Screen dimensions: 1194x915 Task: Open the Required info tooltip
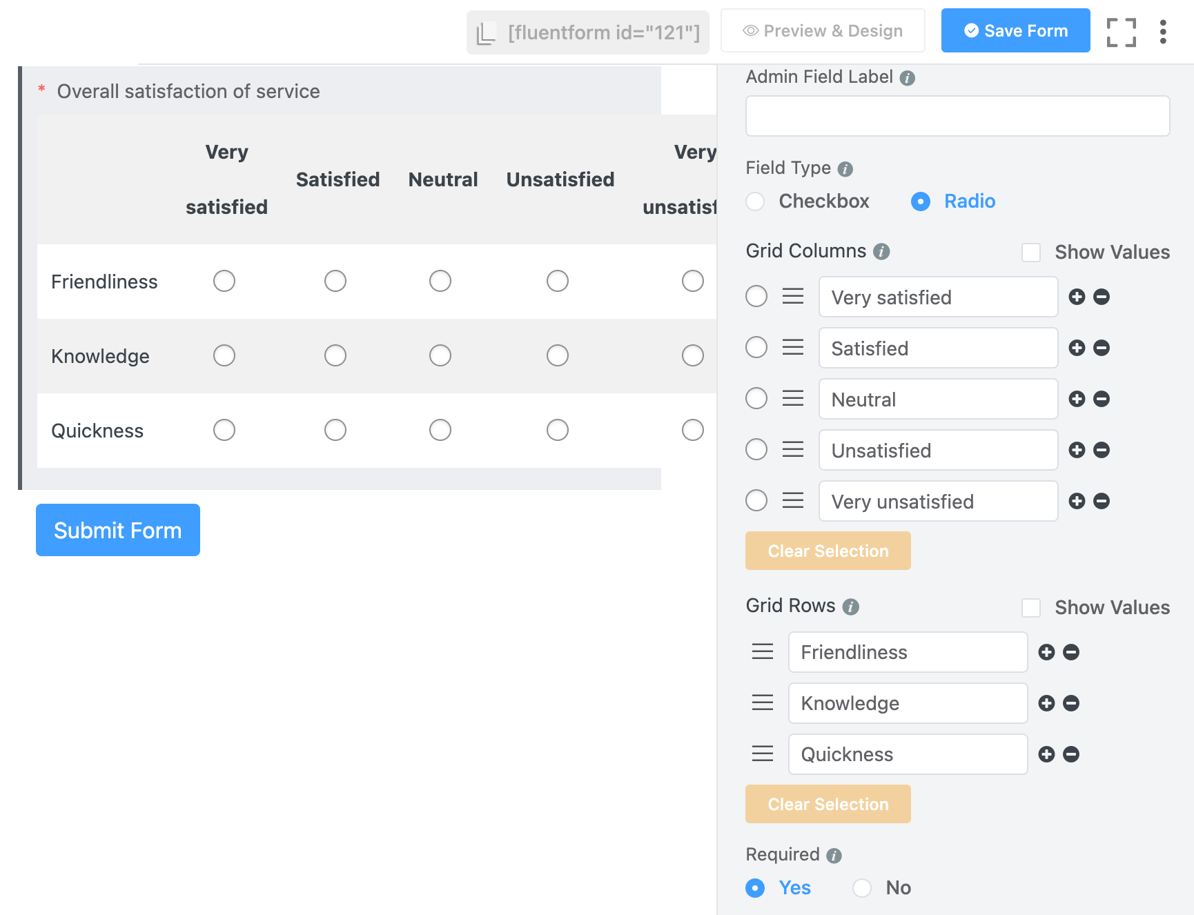(834, 855)
